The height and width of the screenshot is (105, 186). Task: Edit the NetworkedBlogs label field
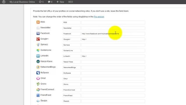[71, 67]
